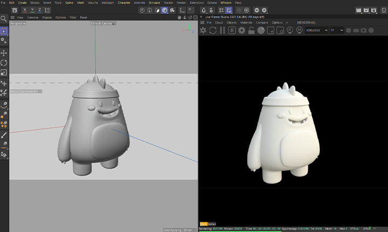The width and height of the screenshot is (388, 232).
Task: Open Edit Render Settings clapperboard icon
Action: click(373, 10)
